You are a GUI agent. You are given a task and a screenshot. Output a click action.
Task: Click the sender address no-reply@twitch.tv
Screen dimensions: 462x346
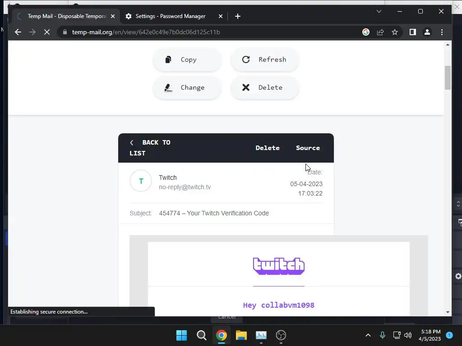tap(185, 187)
